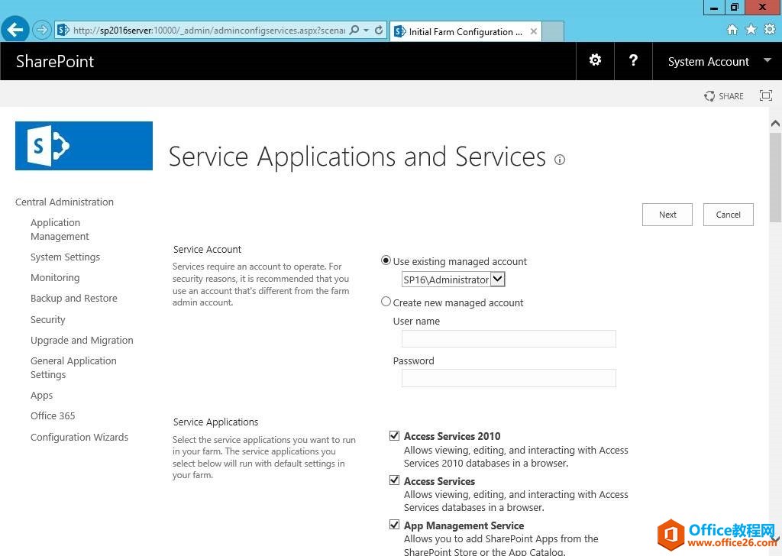
Task: Click inside the User name field
Action: (509, 339)
